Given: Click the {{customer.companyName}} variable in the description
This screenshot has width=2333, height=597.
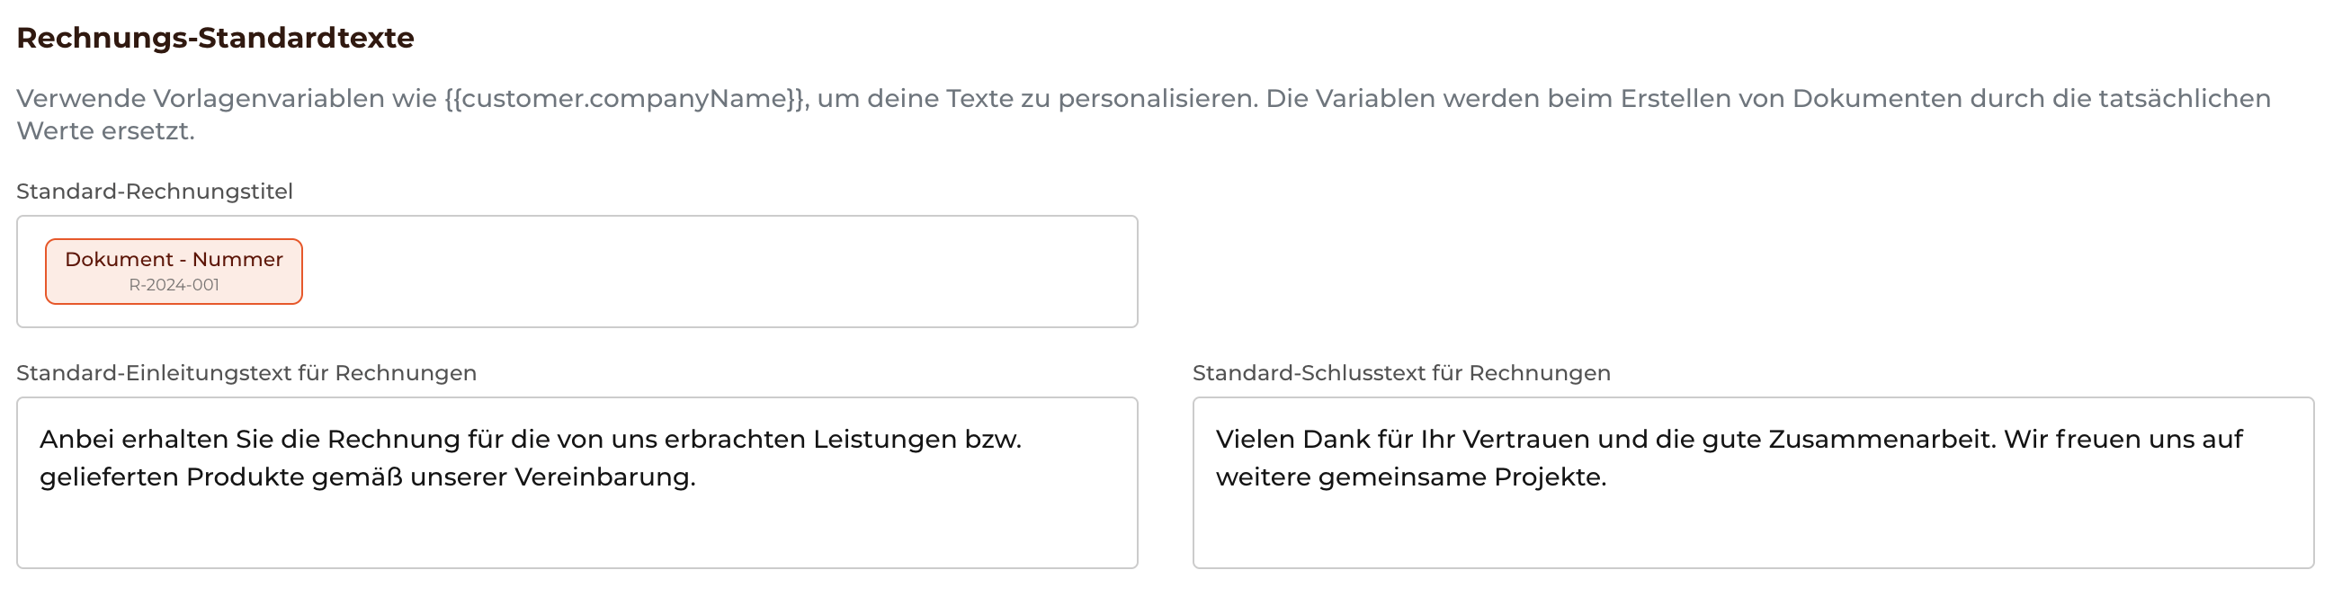Looking at the screenshot, I should click(x=624, y=98).
